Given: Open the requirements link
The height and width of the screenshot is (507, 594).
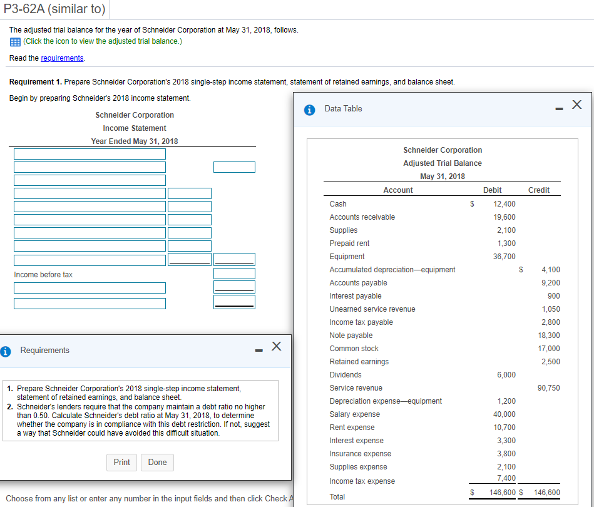Looking at the screenshot, I should pos(62,58).
